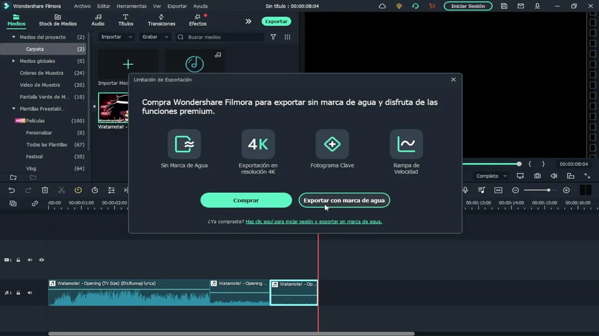Click the filter media icon
Image resolution: width=599 pixels, height=336 pixels.
pyautogui.click(x=273, y=37)
